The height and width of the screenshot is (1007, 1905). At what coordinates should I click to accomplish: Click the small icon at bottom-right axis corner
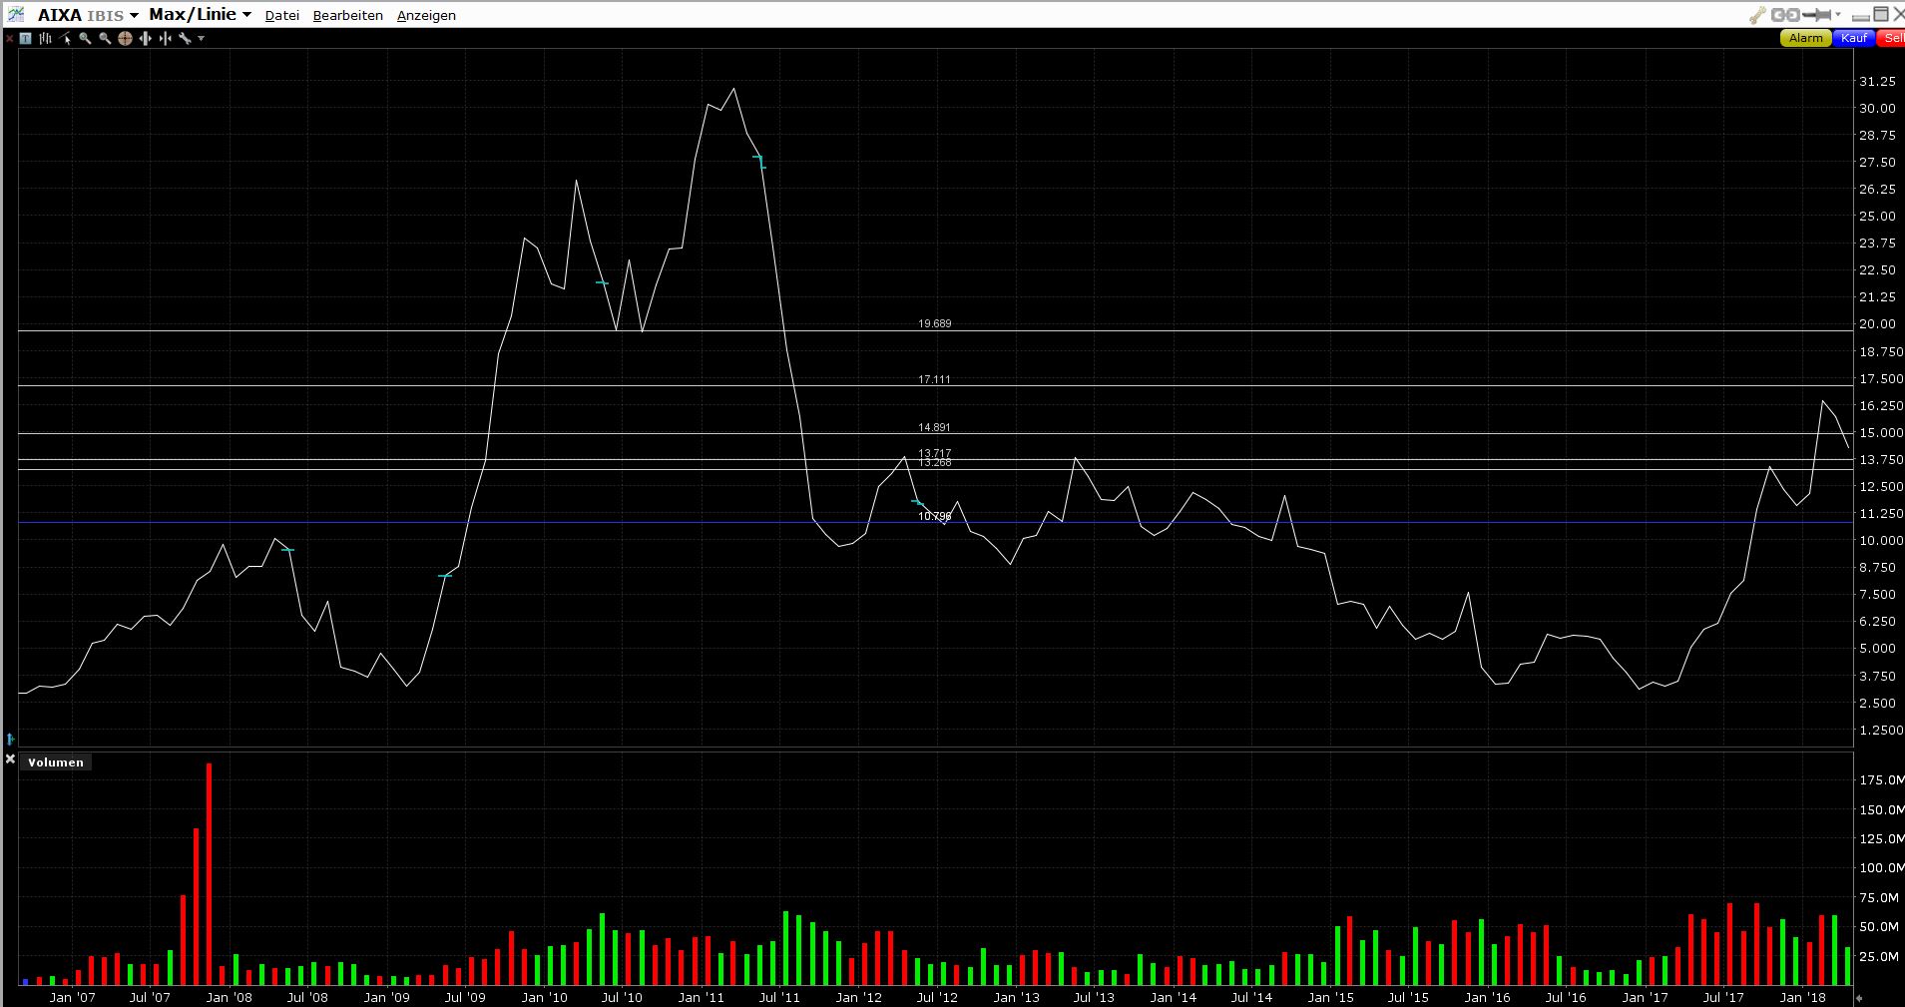tap(1859, 997)
